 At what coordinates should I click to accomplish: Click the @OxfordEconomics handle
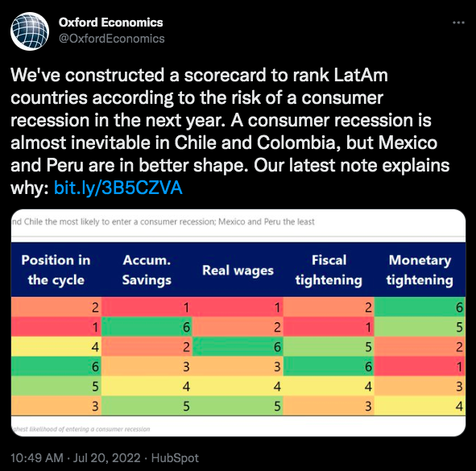click(x=112, y=39)
